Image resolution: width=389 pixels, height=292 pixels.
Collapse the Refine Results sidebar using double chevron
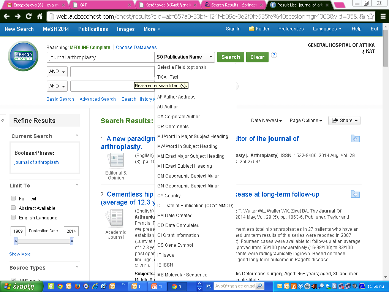(3, 121)
